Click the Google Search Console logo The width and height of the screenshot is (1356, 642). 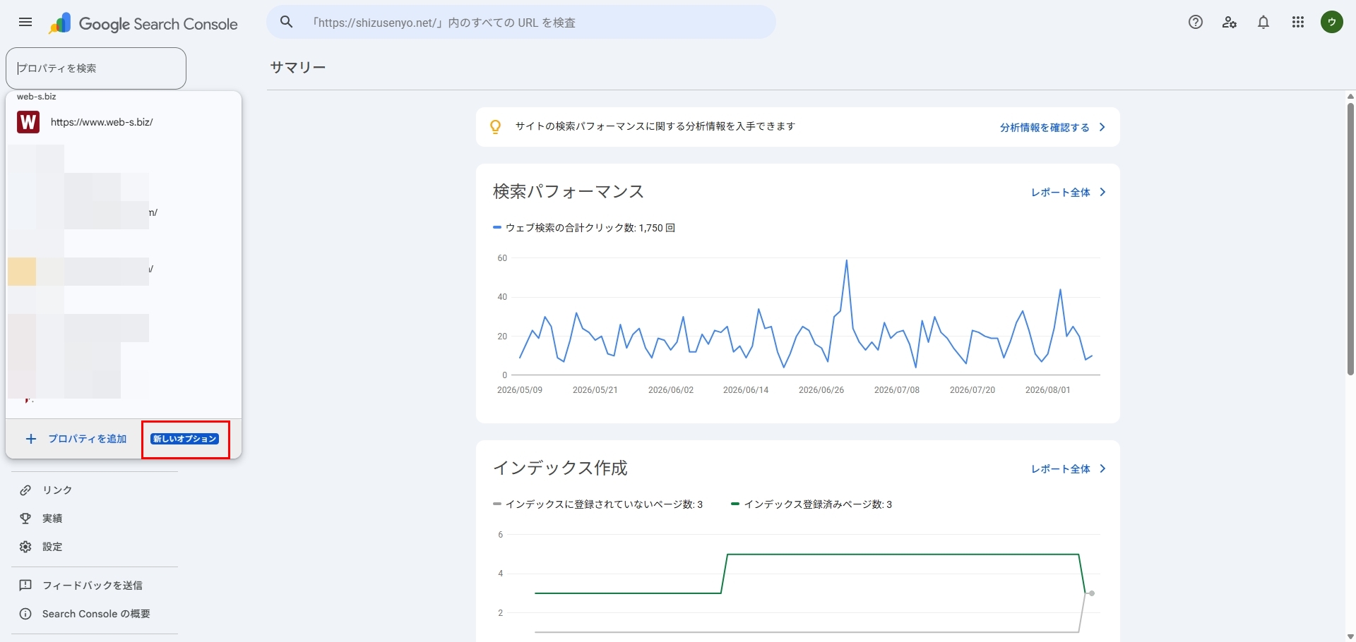pyautogui.click(x=143, y=24)
